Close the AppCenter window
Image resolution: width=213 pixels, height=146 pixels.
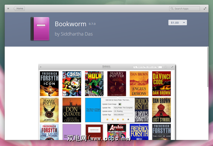pyautogui.click(x=8, y=9)
